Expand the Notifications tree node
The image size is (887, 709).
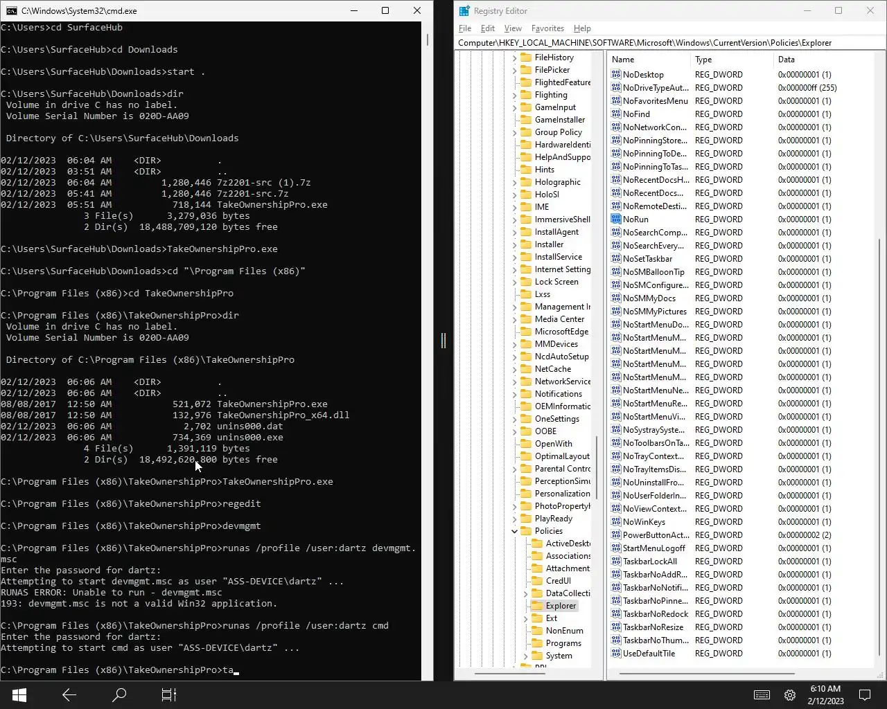[514, 394]
